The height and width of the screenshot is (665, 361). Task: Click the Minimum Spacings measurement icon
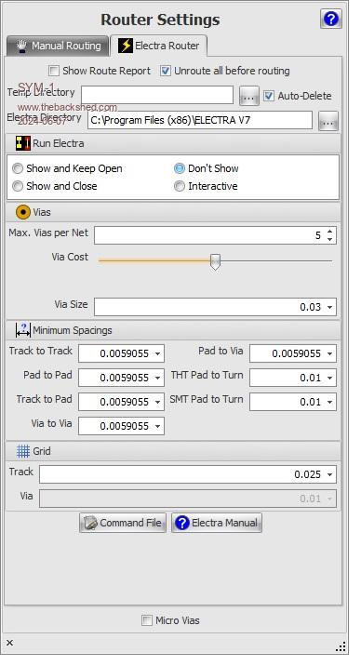23,330
